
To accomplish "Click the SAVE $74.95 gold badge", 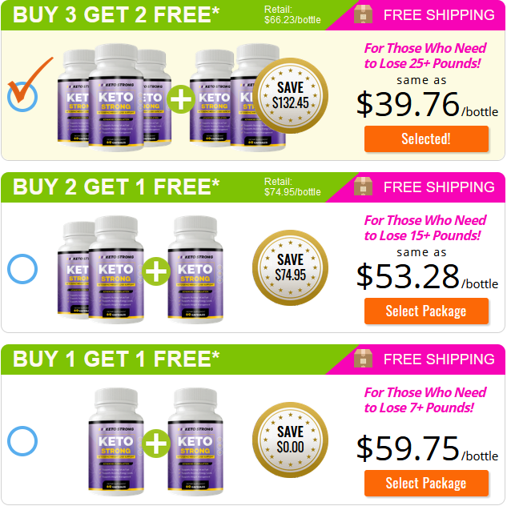I will point(291,268).
